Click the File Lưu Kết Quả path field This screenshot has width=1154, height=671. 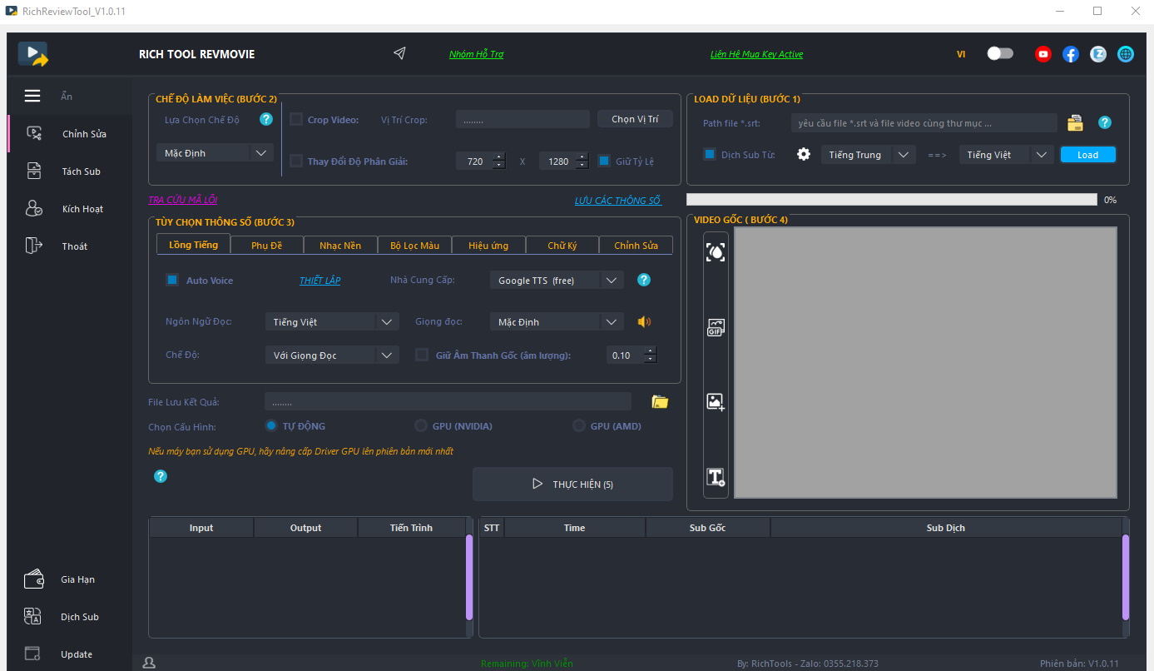(x=448, y=402)
